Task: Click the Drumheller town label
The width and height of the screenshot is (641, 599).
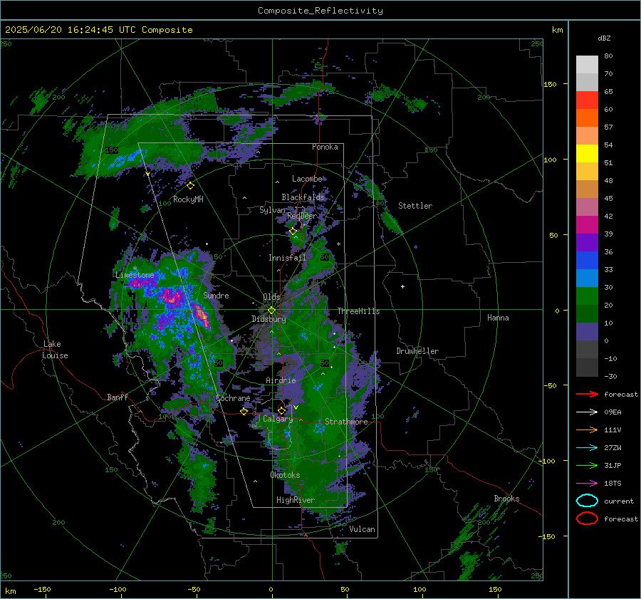Action: [x=417, y=351]
